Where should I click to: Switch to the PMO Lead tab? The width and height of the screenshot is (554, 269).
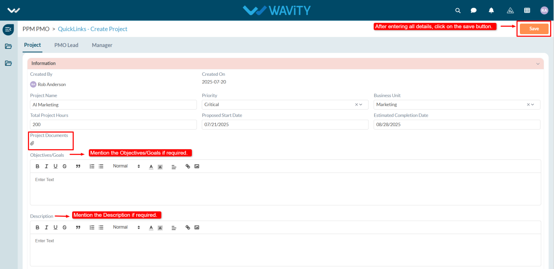(66, 45)
